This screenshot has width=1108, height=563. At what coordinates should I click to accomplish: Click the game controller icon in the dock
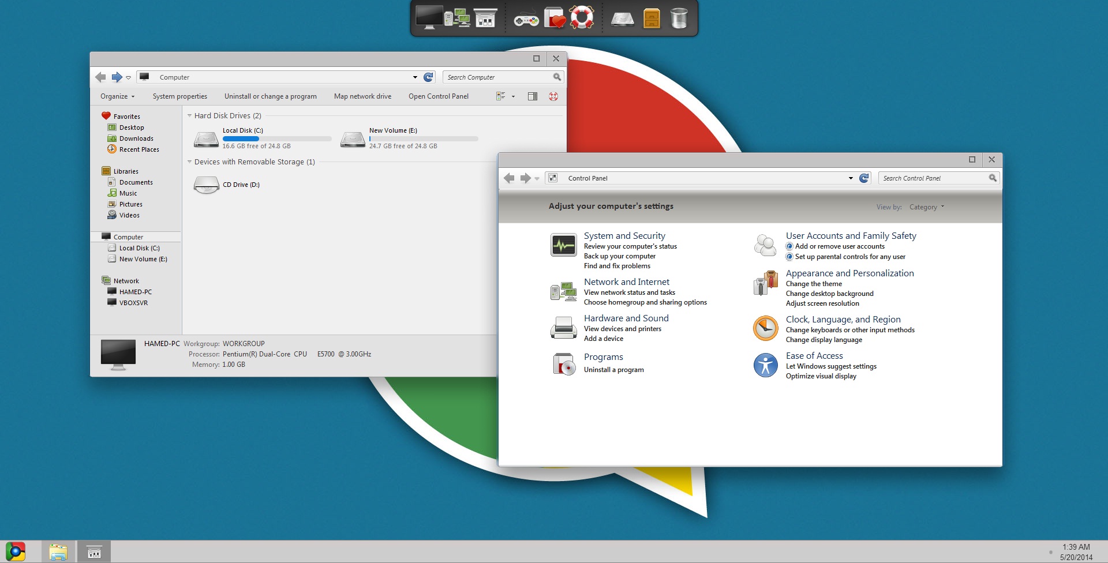coord(526,20)
